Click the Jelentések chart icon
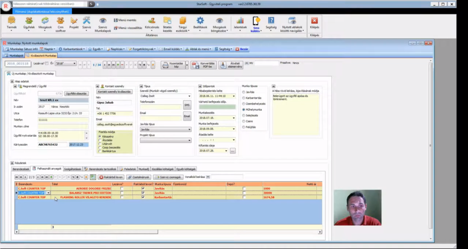 [240, 21]
